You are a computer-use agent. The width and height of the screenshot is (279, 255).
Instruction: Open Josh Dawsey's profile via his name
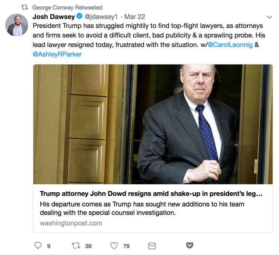point(53,17)
